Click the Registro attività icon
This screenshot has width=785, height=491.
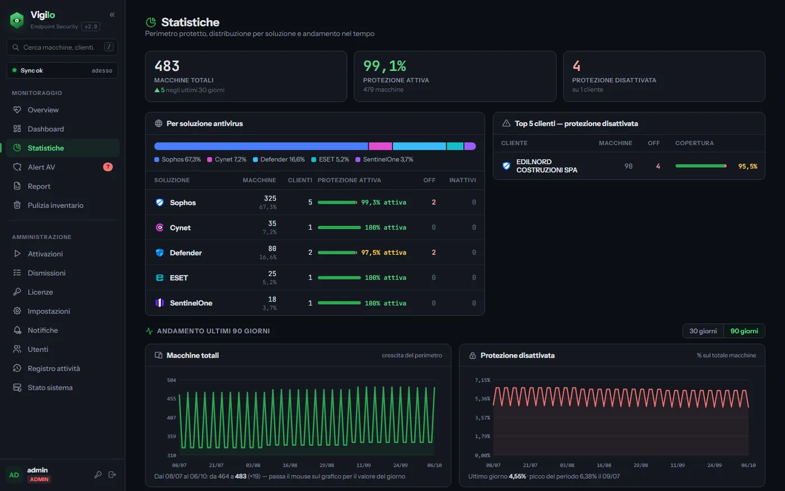pos(17,368)
